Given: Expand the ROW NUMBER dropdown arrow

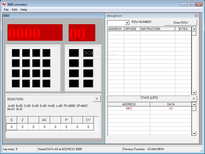Looking at the screenshot, I should pyautogui.click(x=127, y=23).
